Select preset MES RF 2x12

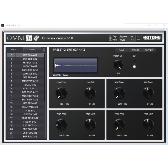coord(26,122)
